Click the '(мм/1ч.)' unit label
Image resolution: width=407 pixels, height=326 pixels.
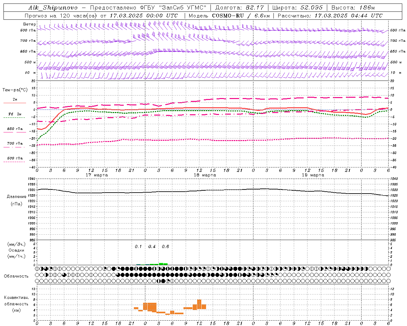(x=17, y=256)
